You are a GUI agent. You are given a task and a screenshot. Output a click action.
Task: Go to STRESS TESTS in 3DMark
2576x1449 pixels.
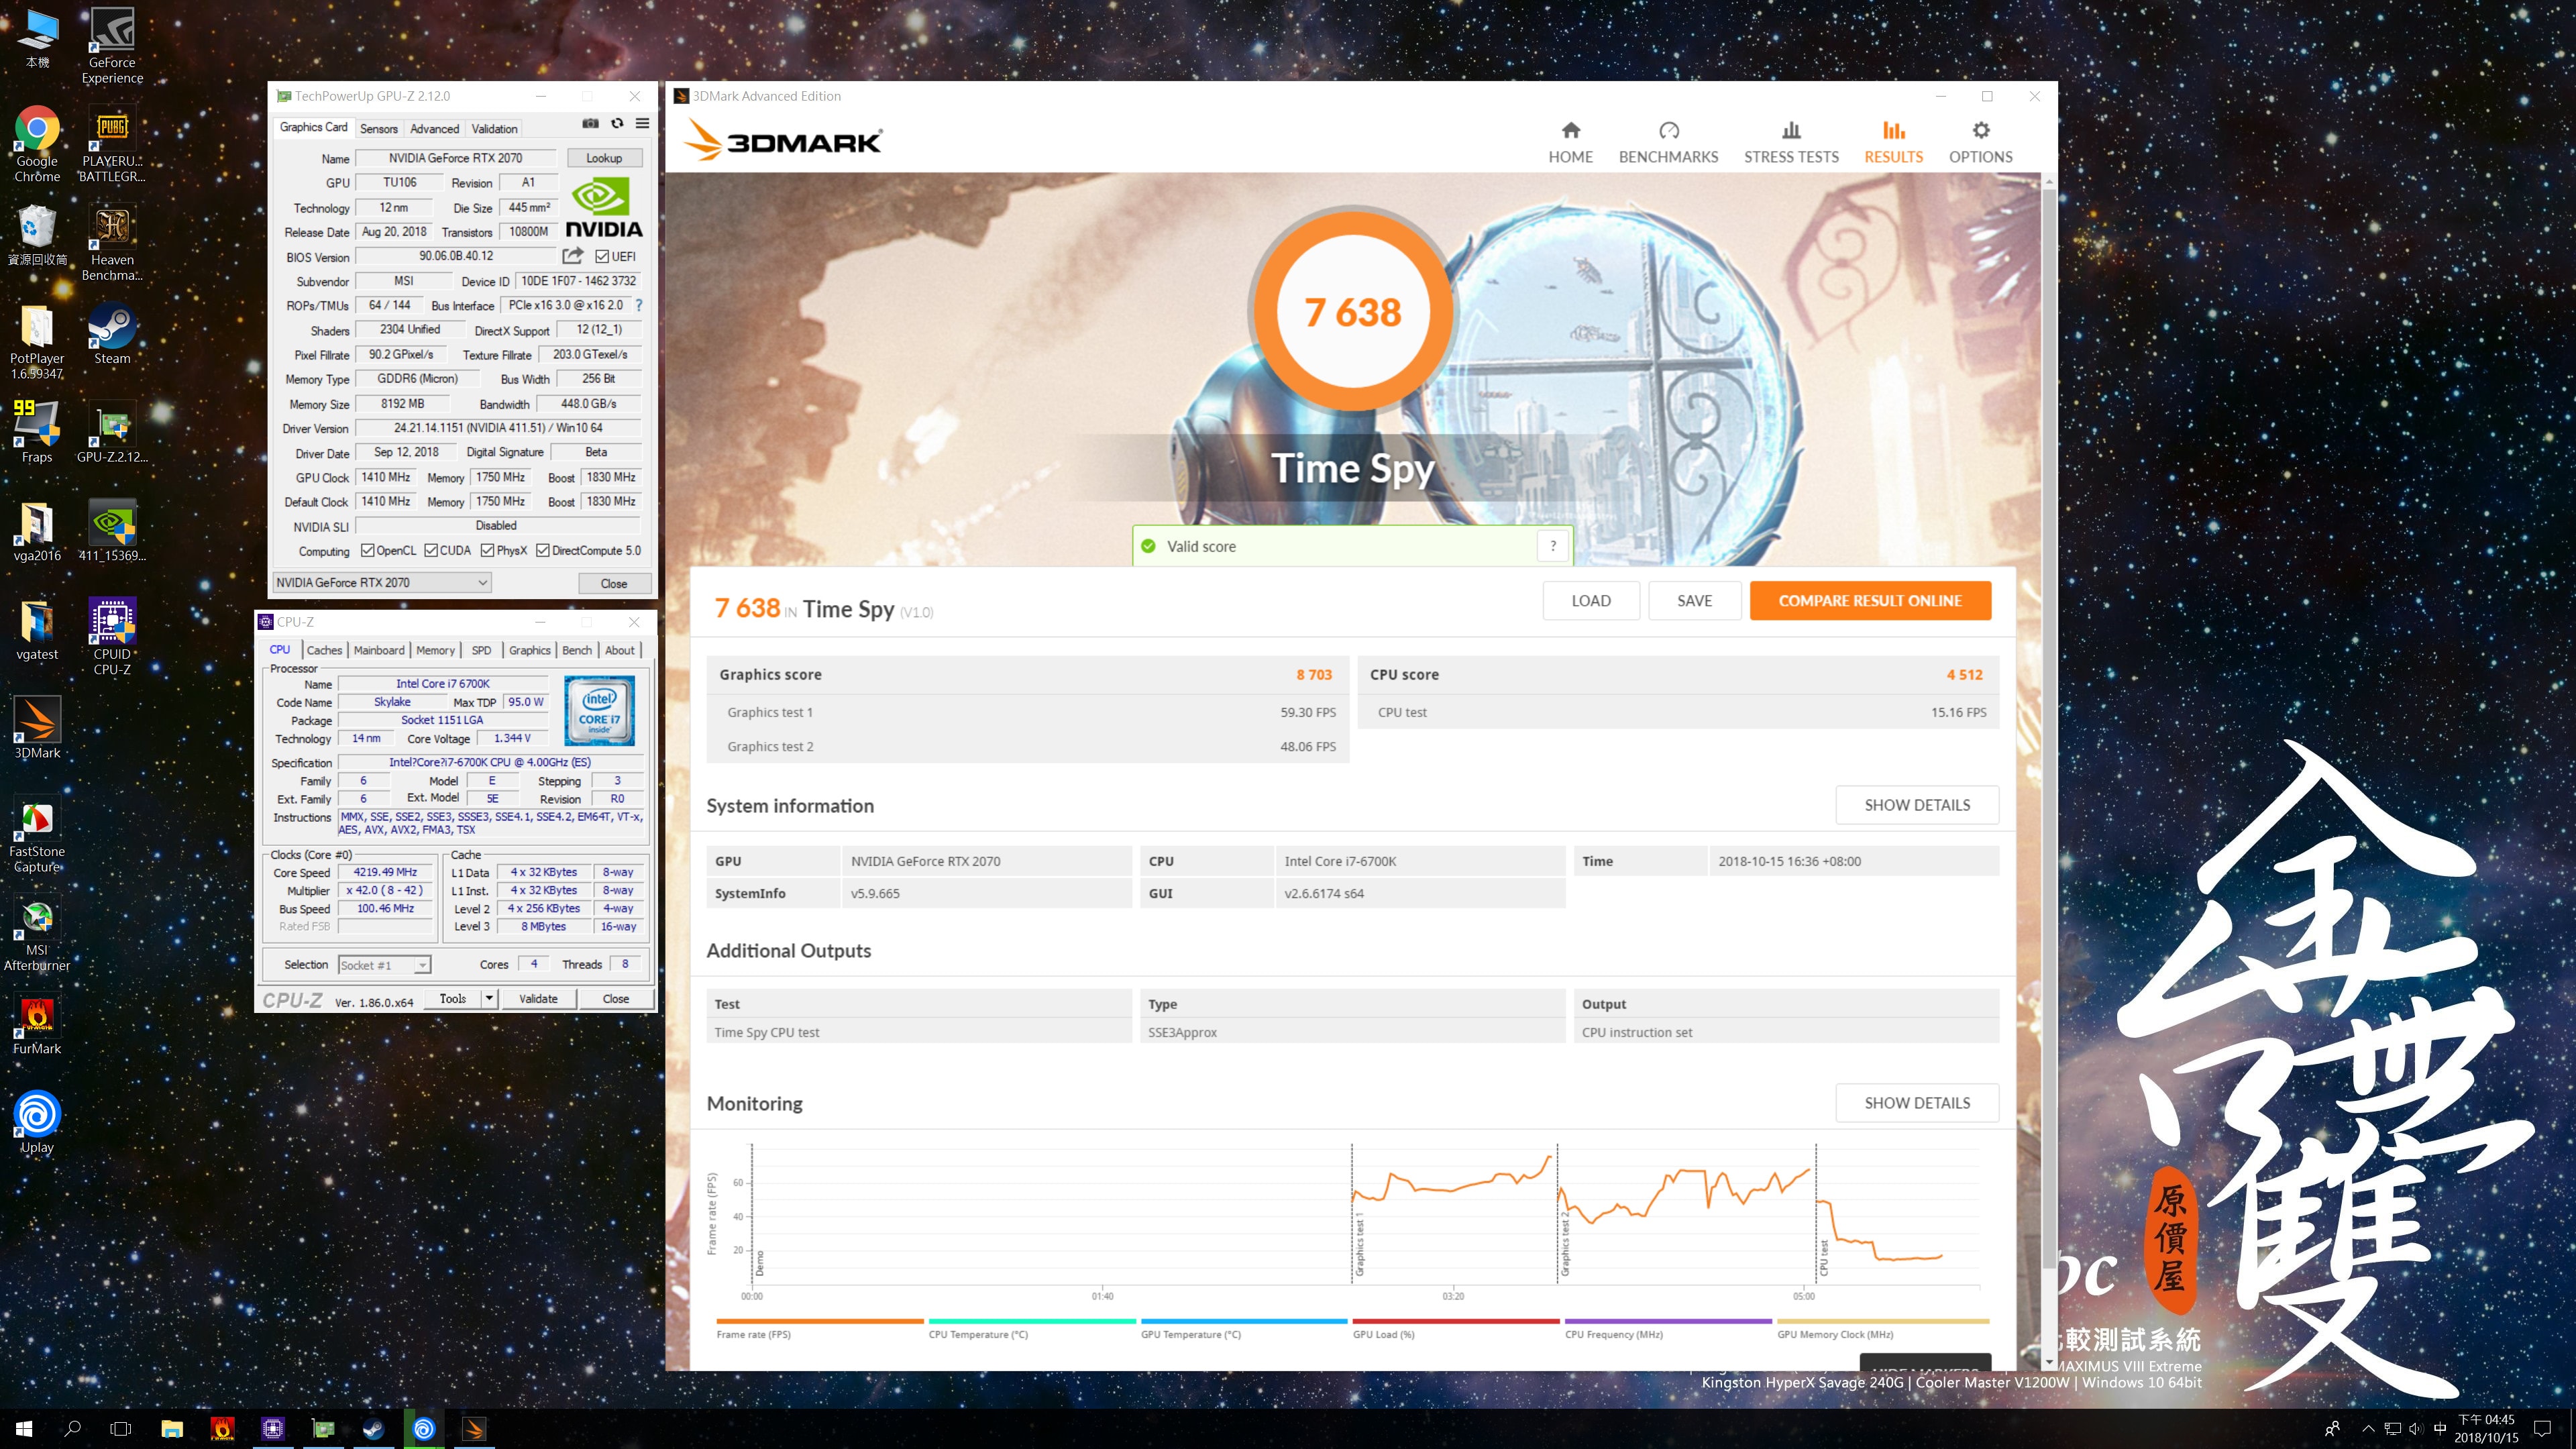coord(1791,143)
